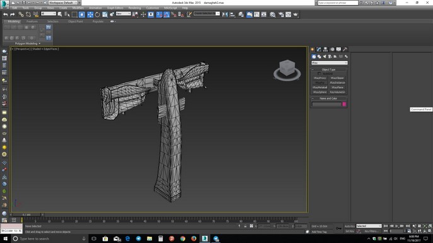433x243 pixels.
Task: Toggle the Selection Lock icon
Action: click(245, 226)
